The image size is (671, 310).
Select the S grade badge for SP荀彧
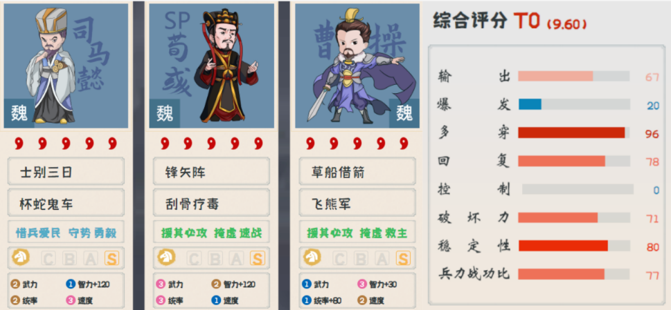[x=257, y=258]
